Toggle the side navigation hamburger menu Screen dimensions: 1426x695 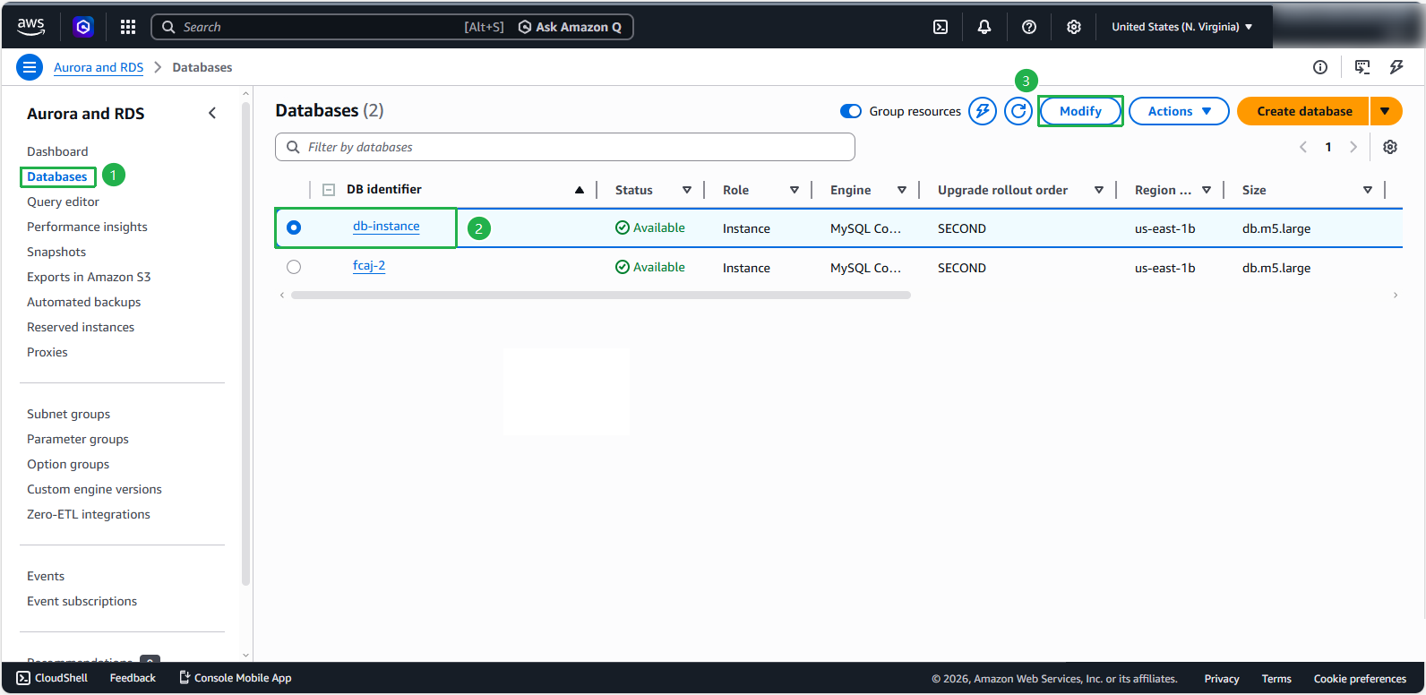coord(30,67)
